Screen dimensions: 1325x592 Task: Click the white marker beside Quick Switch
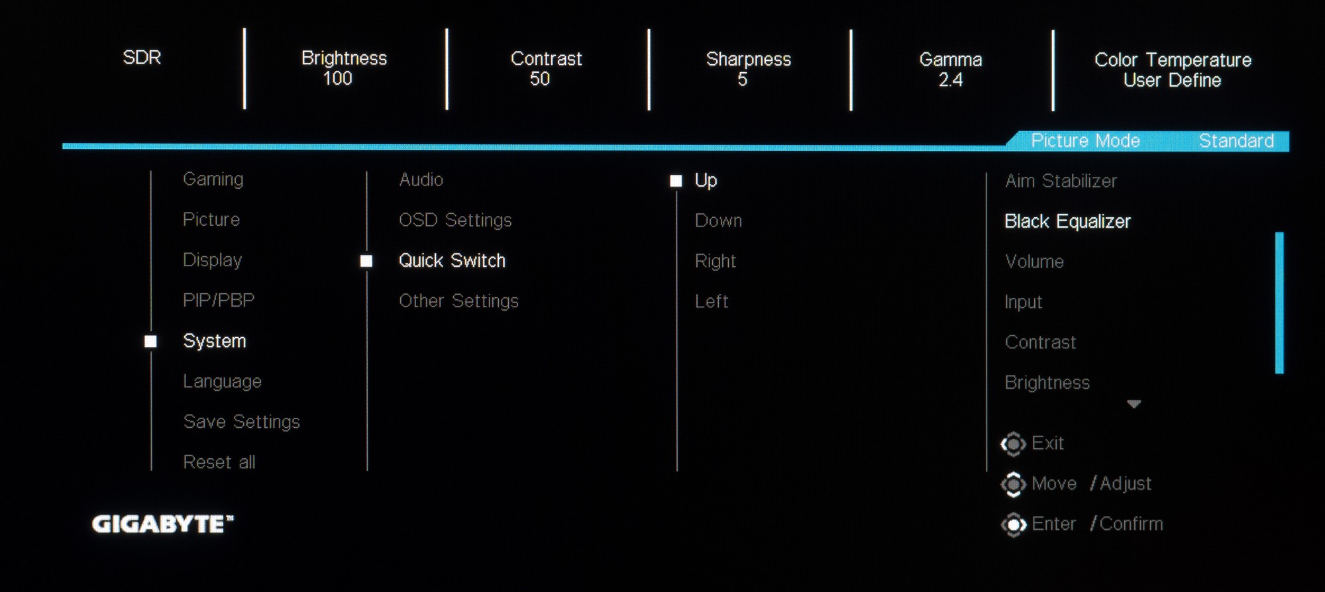(x=366, y=262)
